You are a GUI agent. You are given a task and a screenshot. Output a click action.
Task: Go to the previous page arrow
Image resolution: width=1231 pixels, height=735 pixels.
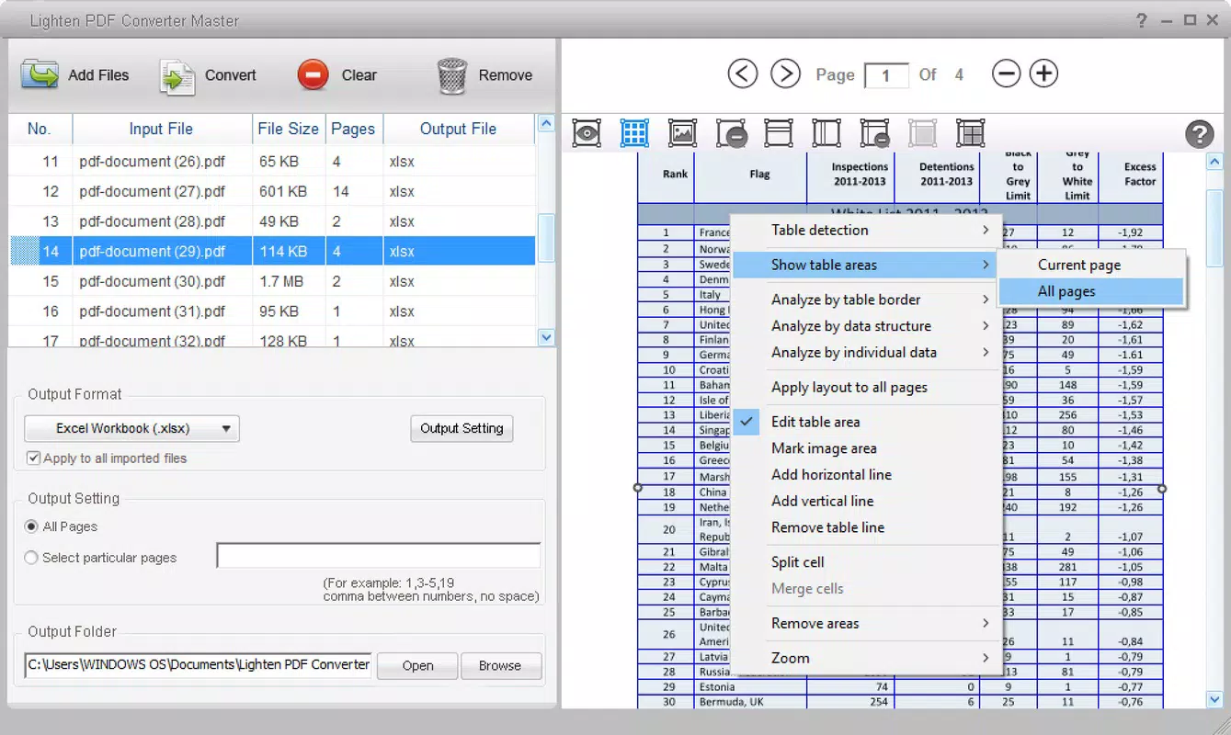(x=743, y=73)
